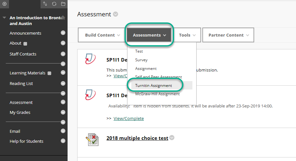The image size is (296, 161).
Task: Open options chevron for About
Action: pos(63,43)
